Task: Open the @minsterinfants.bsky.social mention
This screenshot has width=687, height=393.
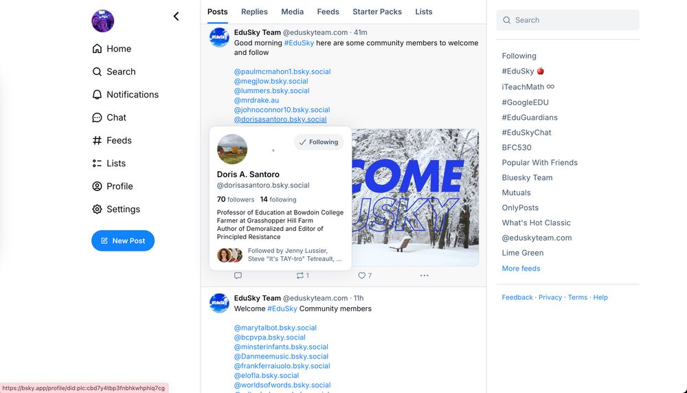Action: (281, 347)
